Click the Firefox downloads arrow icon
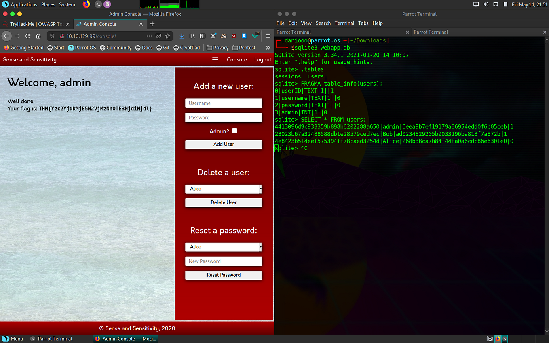The image size is (549, 343). tap(182, 36)
